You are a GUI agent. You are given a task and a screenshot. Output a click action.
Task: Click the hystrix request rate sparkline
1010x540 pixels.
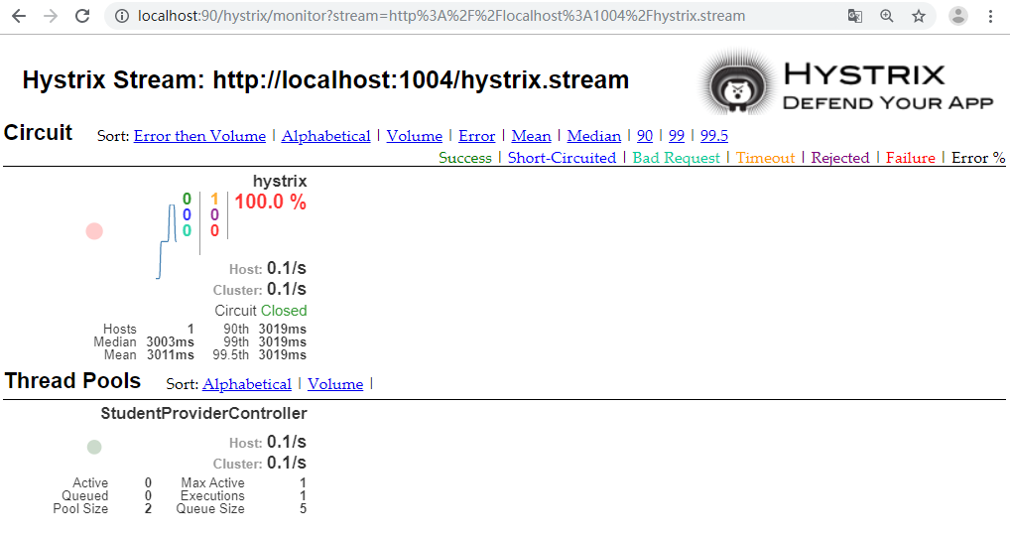(167, 241)
